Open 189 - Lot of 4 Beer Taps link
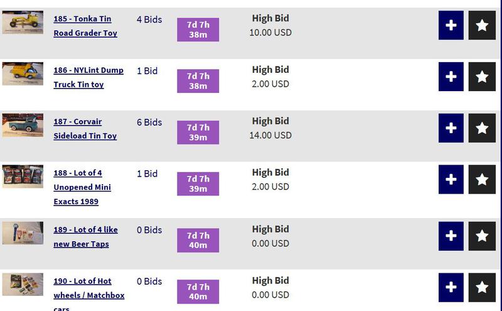 (85, 237)
